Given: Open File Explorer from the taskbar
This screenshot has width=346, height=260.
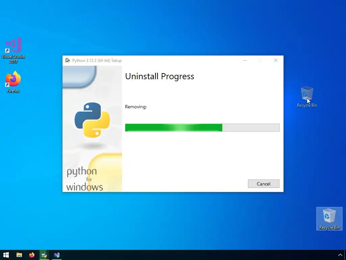Looking at the screenshot, I should coord(19,255).
